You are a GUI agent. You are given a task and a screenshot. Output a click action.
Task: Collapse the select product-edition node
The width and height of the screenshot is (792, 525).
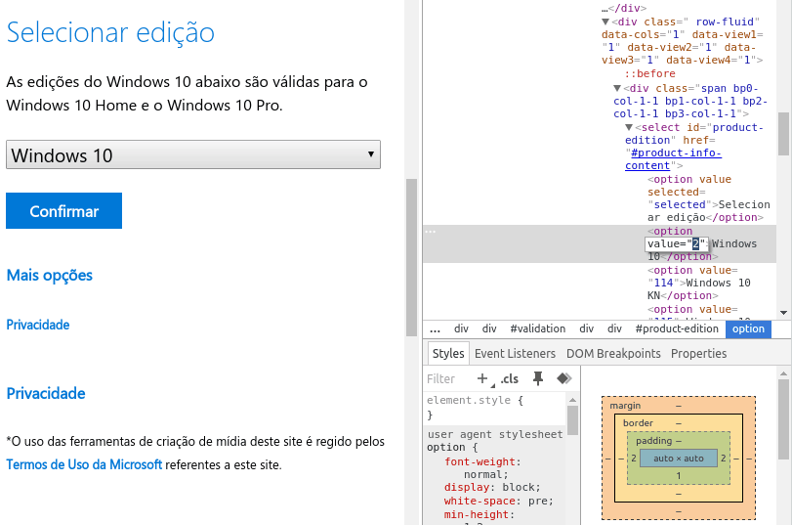pos(629,127)
